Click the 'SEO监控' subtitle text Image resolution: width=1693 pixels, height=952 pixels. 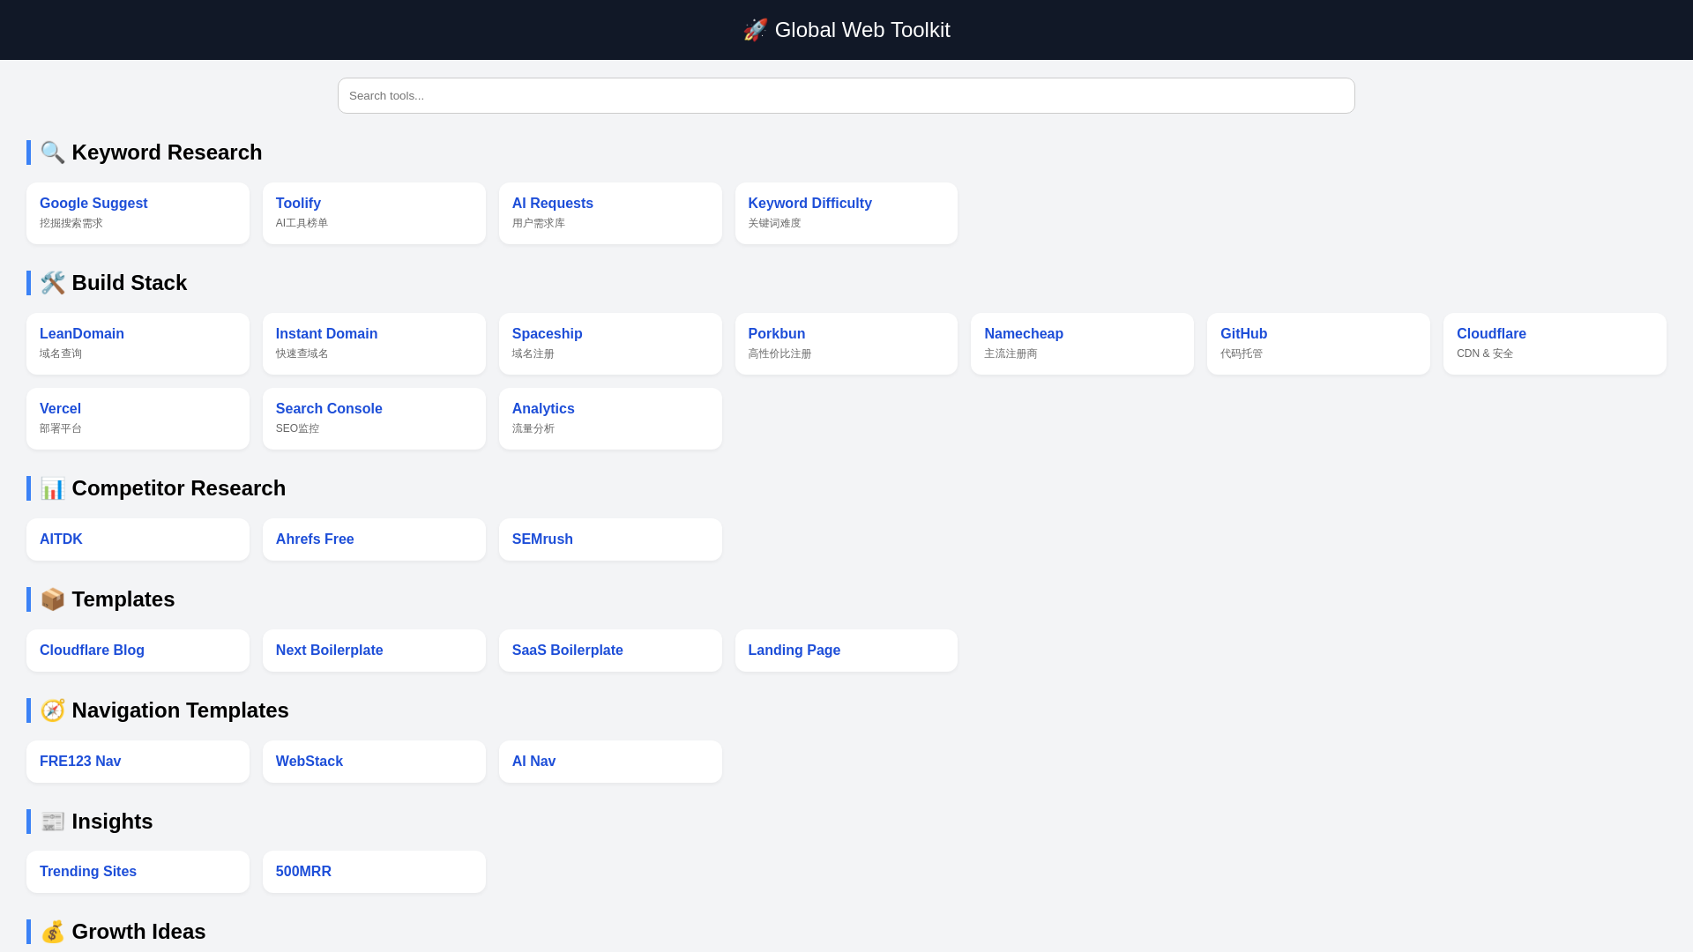[297, 428]
